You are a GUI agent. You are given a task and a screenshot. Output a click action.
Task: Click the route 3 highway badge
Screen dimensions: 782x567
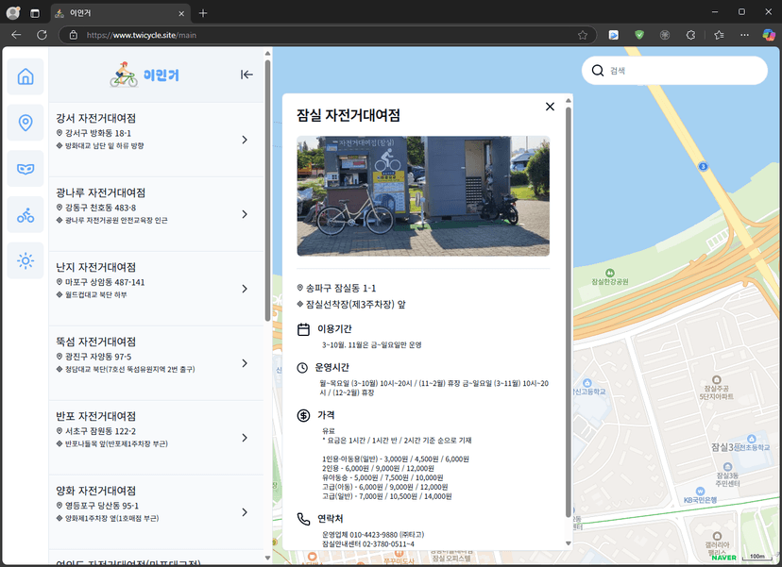(x=703, y=166)
